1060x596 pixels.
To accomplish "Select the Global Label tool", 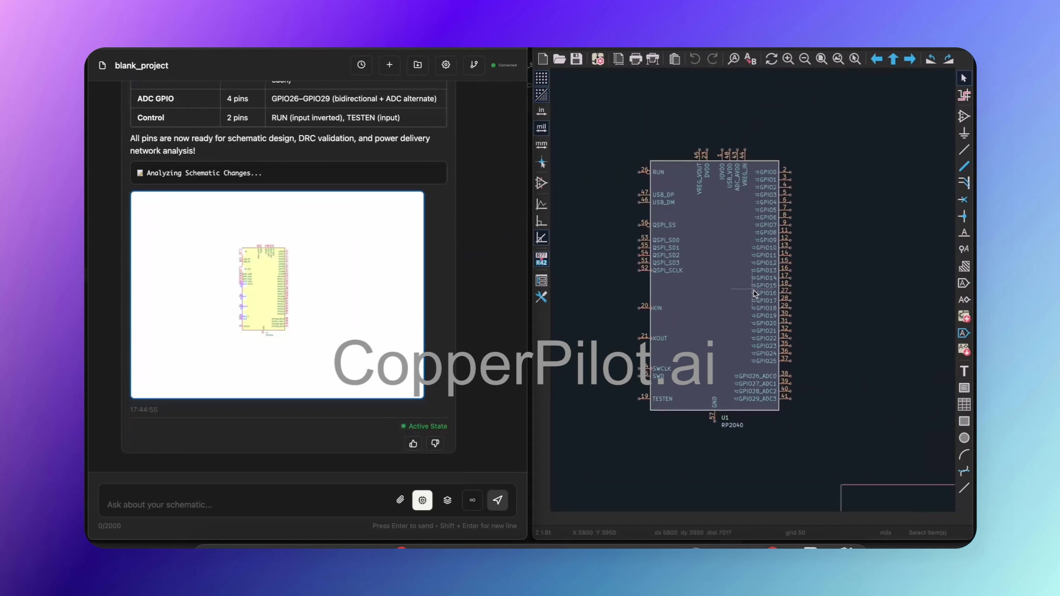I will pos(964,283).
